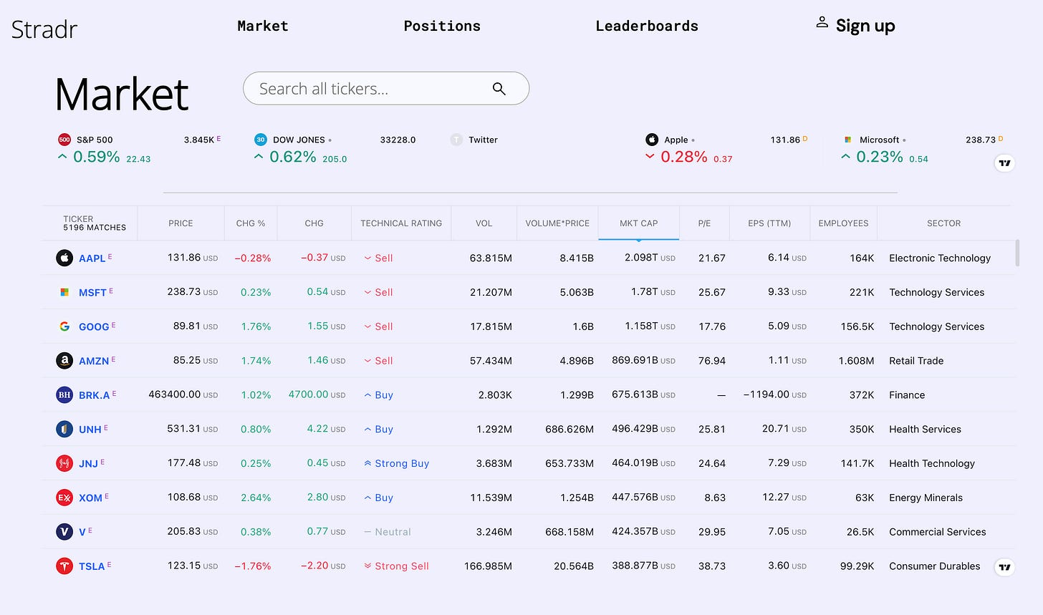Click the TradingView logo near ticker tape

click(x=1005, y=163)
